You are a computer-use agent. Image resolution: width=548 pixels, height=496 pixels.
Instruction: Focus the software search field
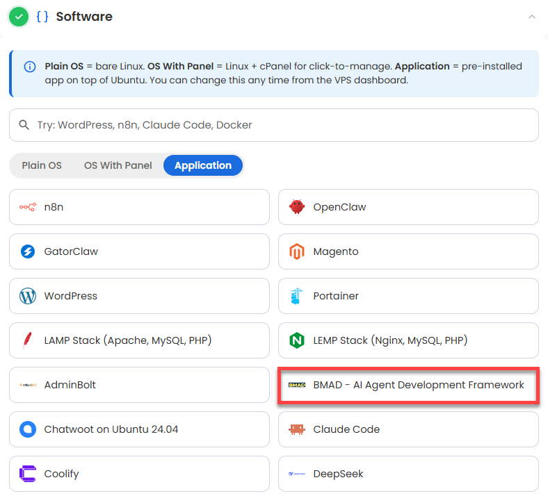coord(273,125)
